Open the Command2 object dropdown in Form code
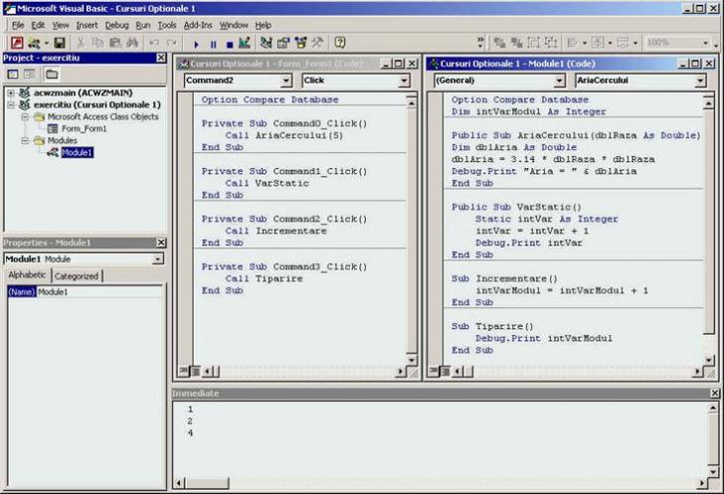 (x=286, y=81)
